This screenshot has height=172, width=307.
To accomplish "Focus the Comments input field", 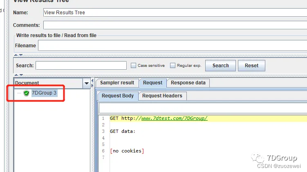I will click(175, 25).
